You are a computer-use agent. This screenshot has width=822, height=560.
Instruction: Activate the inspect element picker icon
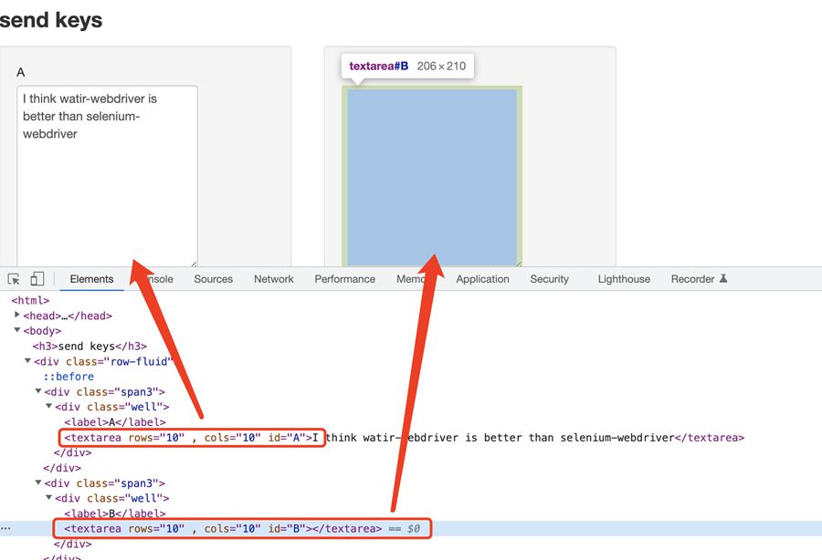[15, 279]
